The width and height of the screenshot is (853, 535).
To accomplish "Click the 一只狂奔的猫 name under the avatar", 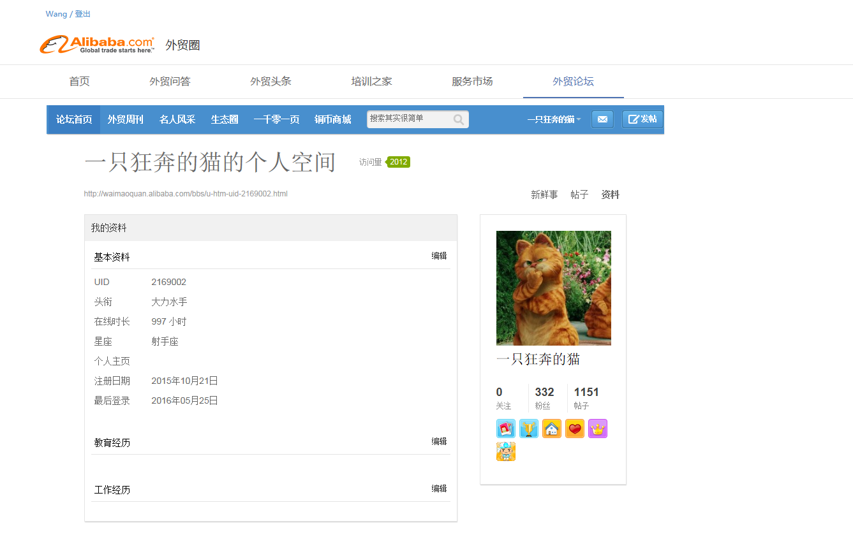I will pos(538,360).
